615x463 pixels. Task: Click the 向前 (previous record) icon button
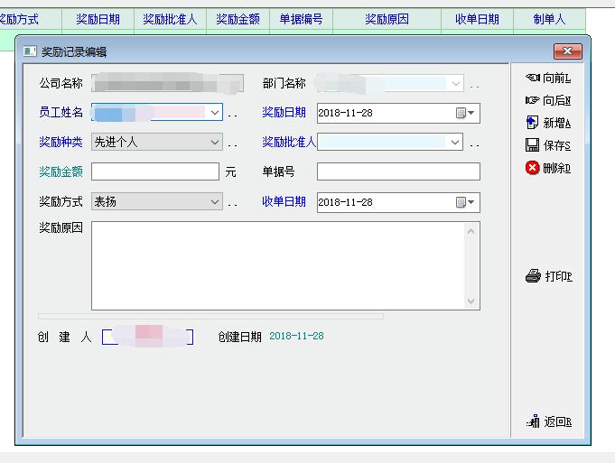tap(547, 79)
